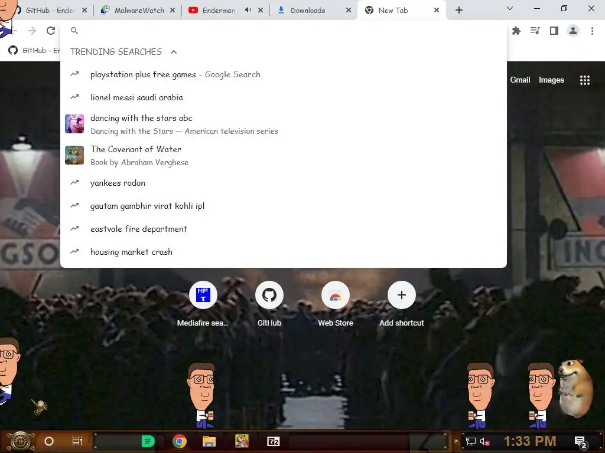
Task: Select suggestion playstation plus free games
Action: pos(283,74)
